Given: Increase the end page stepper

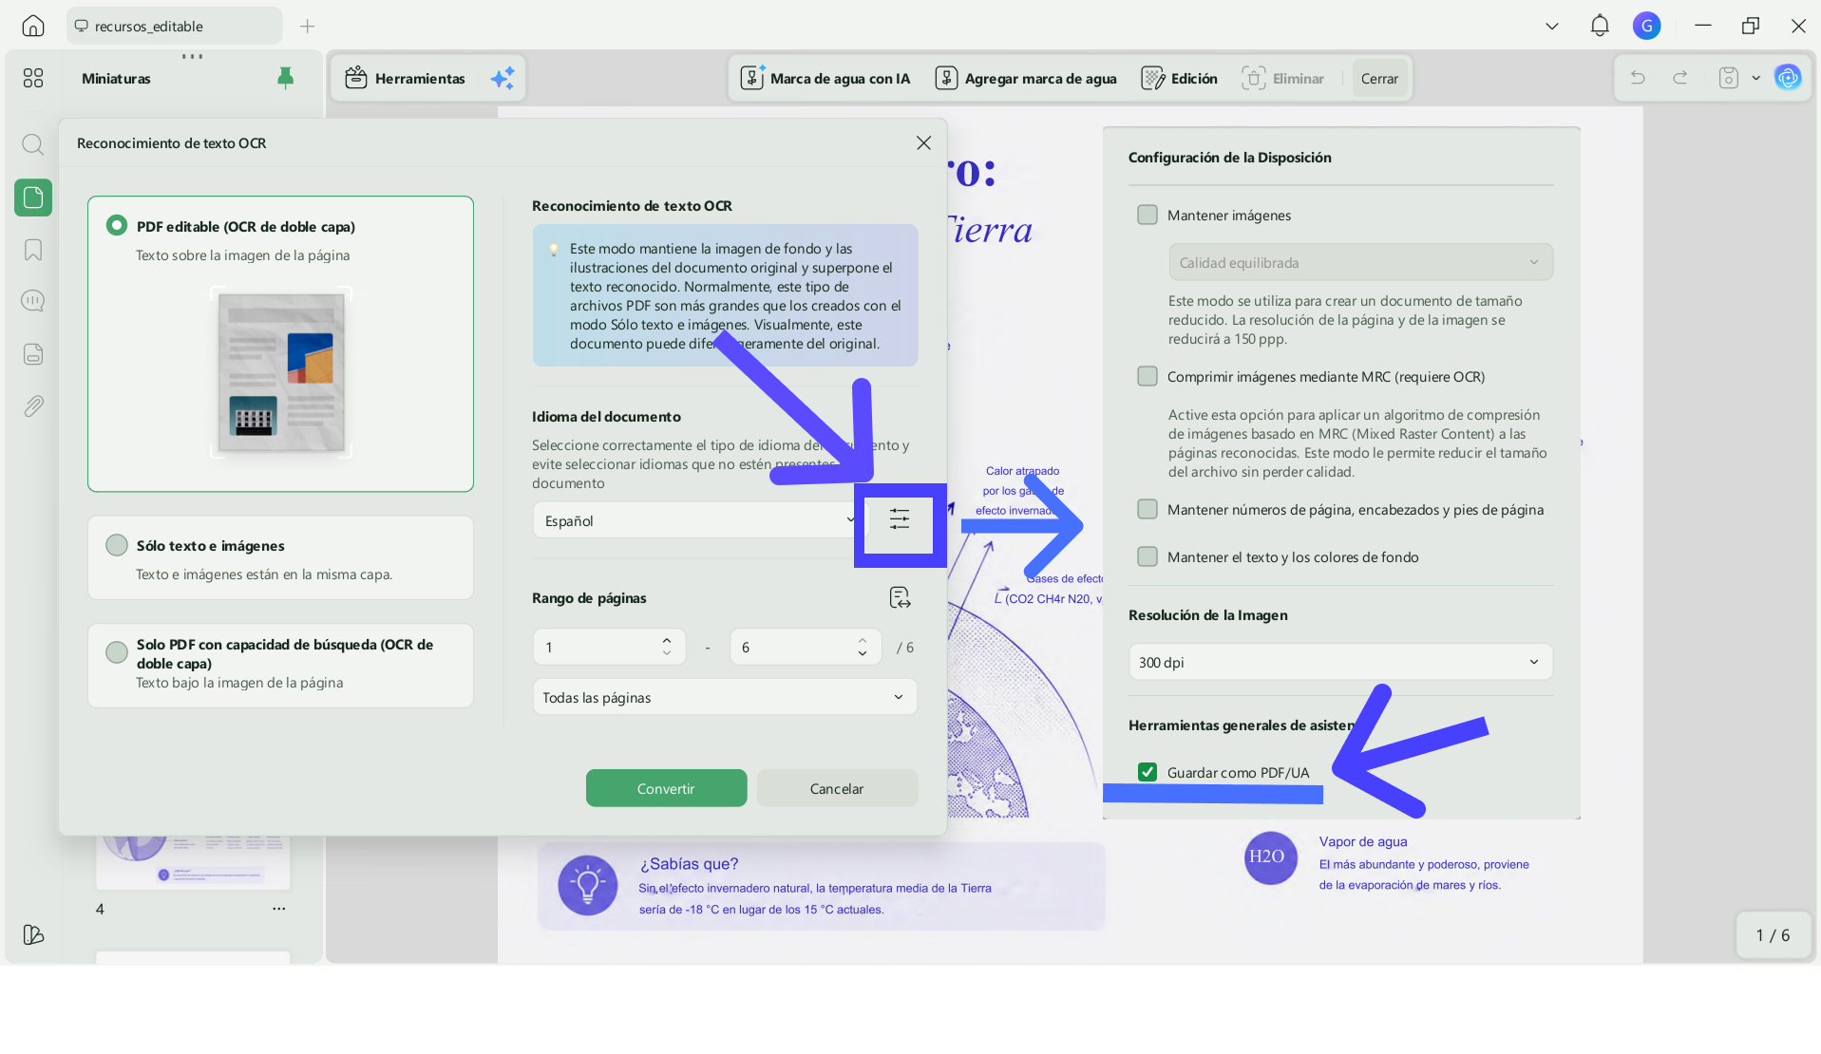Looking at the screenshot, I should click(863, 640).
